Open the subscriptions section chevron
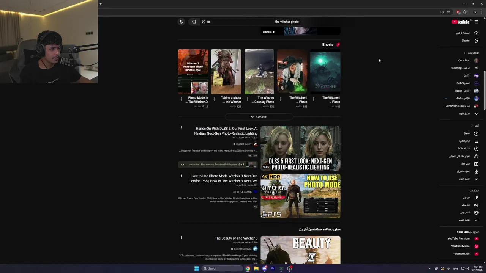This screenshot has height=273, width=486. 464,53
